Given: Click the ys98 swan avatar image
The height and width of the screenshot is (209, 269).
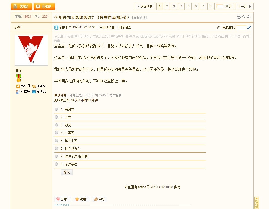Looking at the screenshot, I should [x=31, y=50].
